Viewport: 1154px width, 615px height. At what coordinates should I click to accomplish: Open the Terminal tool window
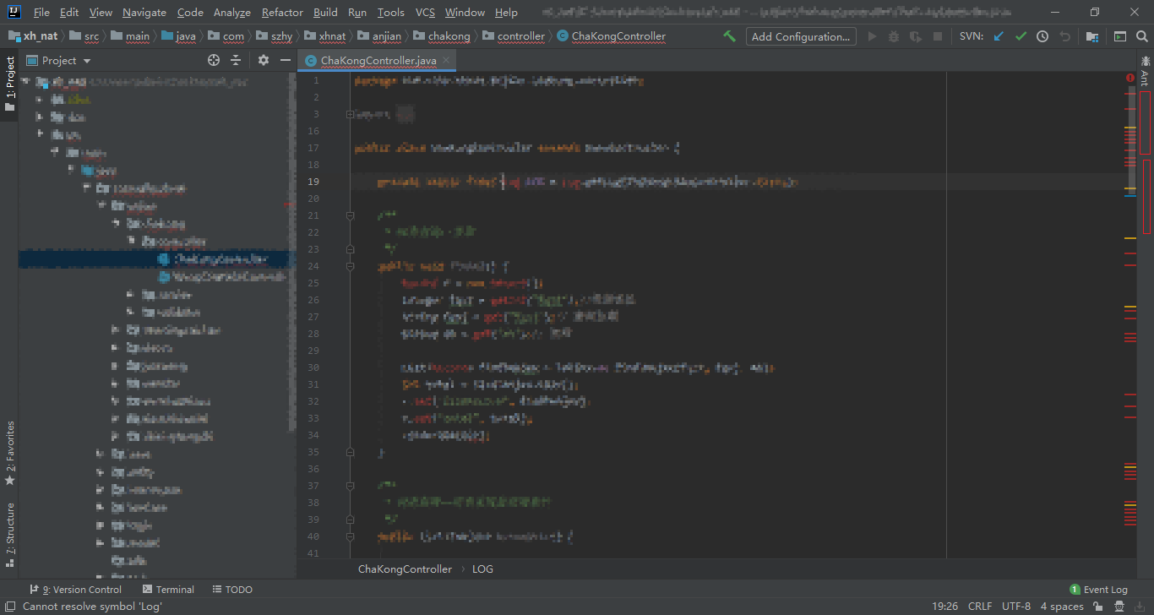[168, 589]
